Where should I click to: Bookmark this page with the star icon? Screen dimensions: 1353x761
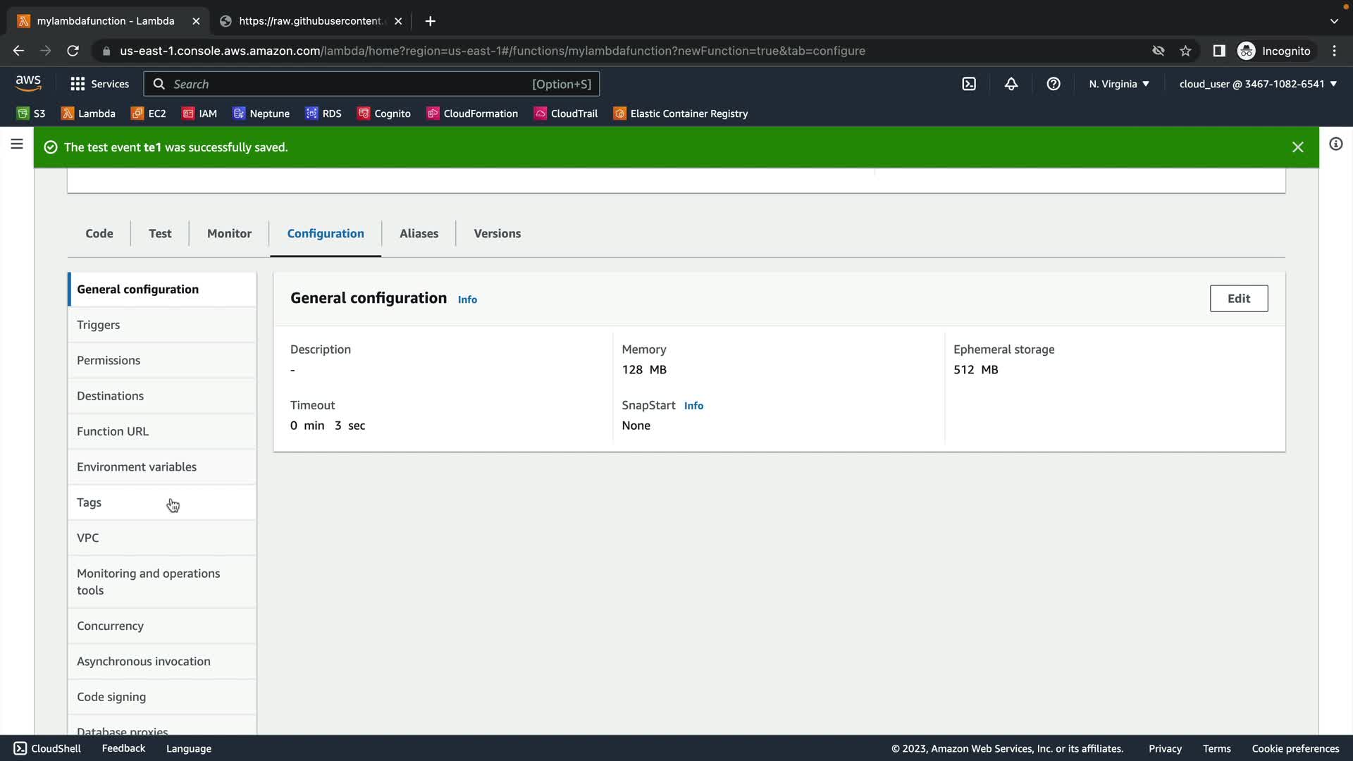1185,51
